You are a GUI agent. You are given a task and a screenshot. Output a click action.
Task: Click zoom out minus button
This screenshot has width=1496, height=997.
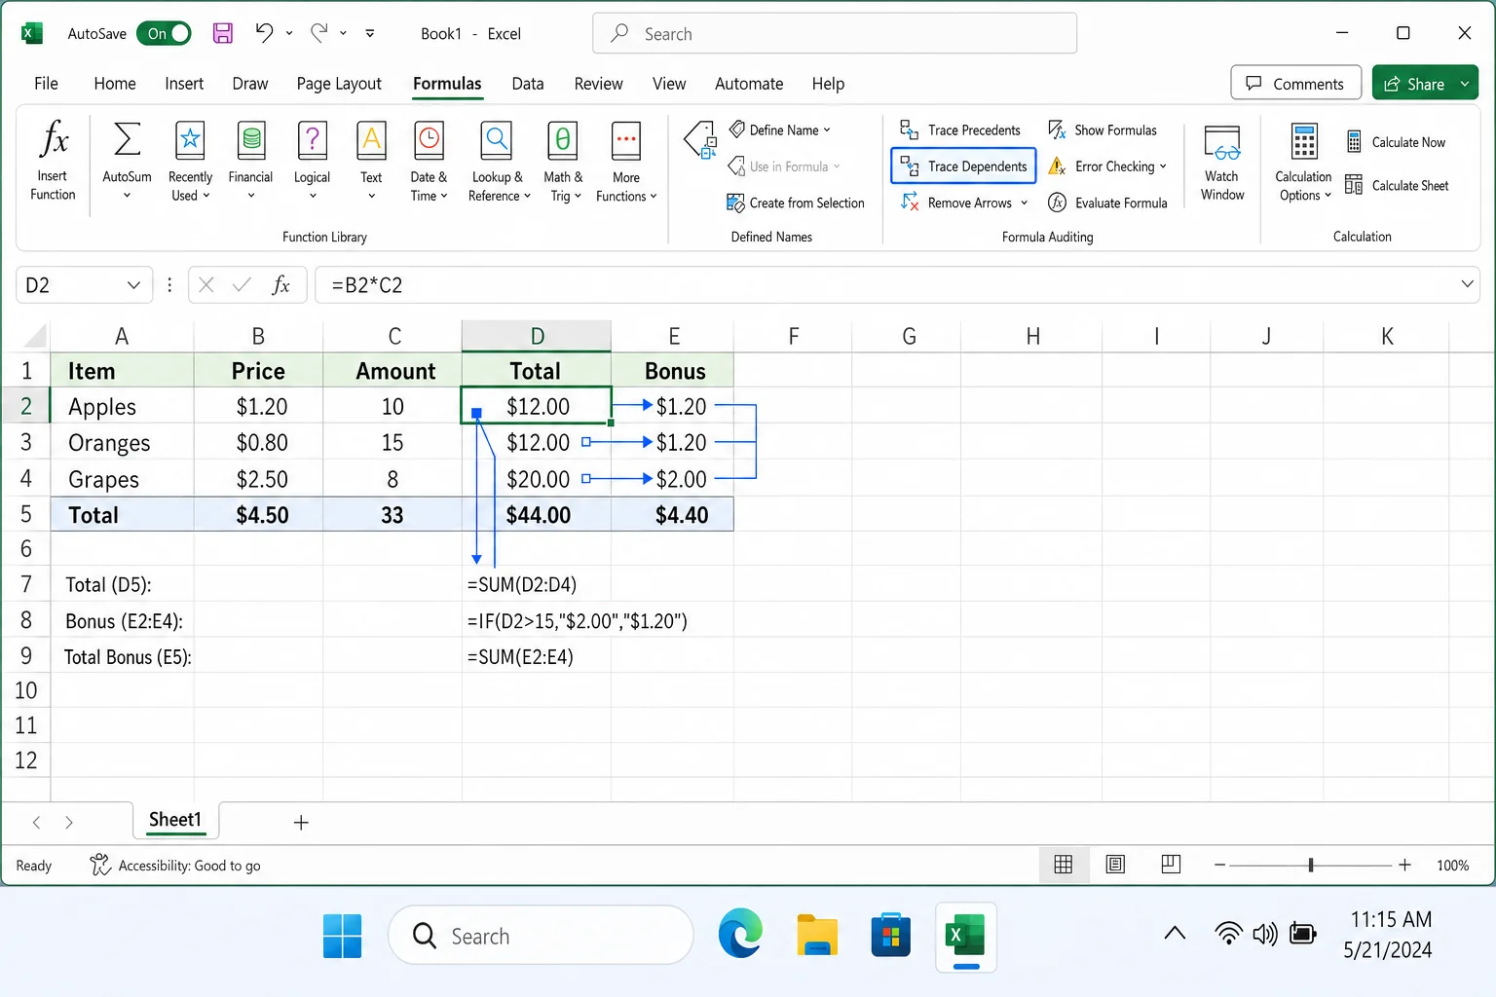point(1219,865)
